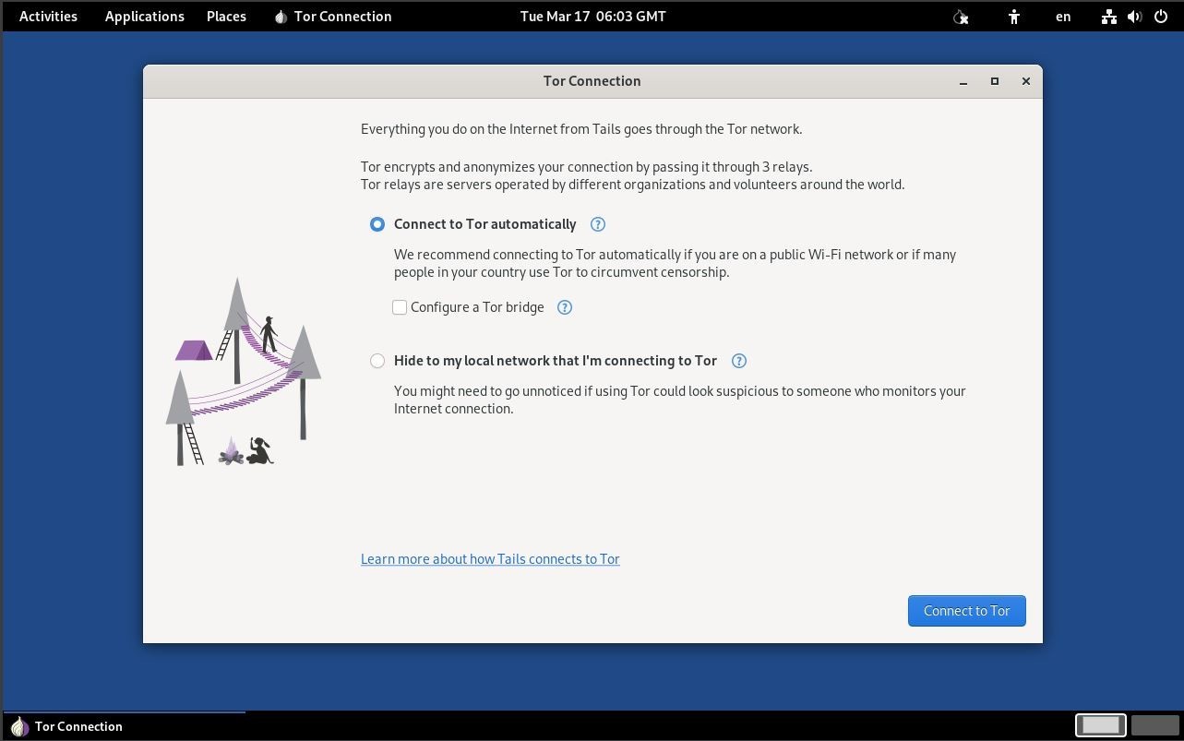This screenshot has width=1184, height=741.
Task: Minimize the Tor Connection window
Action: 963,81
